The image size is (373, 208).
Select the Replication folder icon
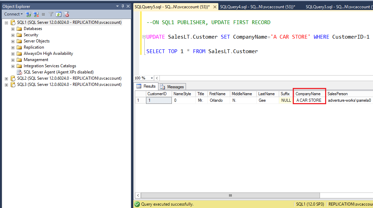19,47
